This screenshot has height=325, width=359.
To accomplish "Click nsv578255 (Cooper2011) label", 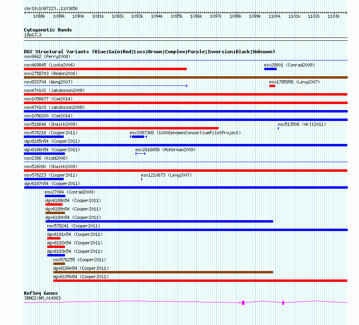I will coord(79,260).
